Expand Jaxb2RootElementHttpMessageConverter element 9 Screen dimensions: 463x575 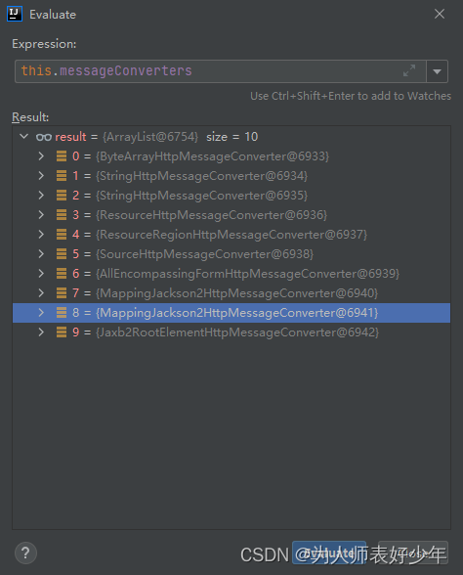pyautogui.click(x=41, y=332)
